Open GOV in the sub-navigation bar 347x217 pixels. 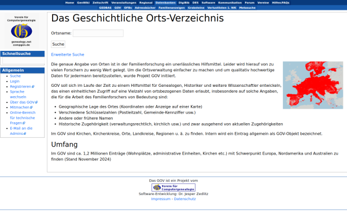(117, 8)
